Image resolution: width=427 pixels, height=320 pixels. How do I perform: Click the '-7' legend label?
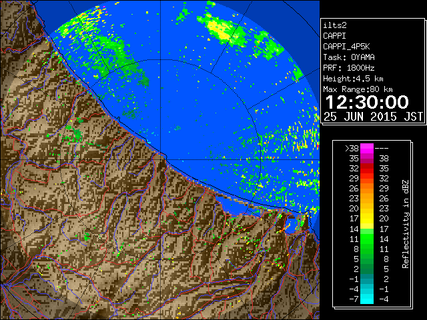[354, 299]
